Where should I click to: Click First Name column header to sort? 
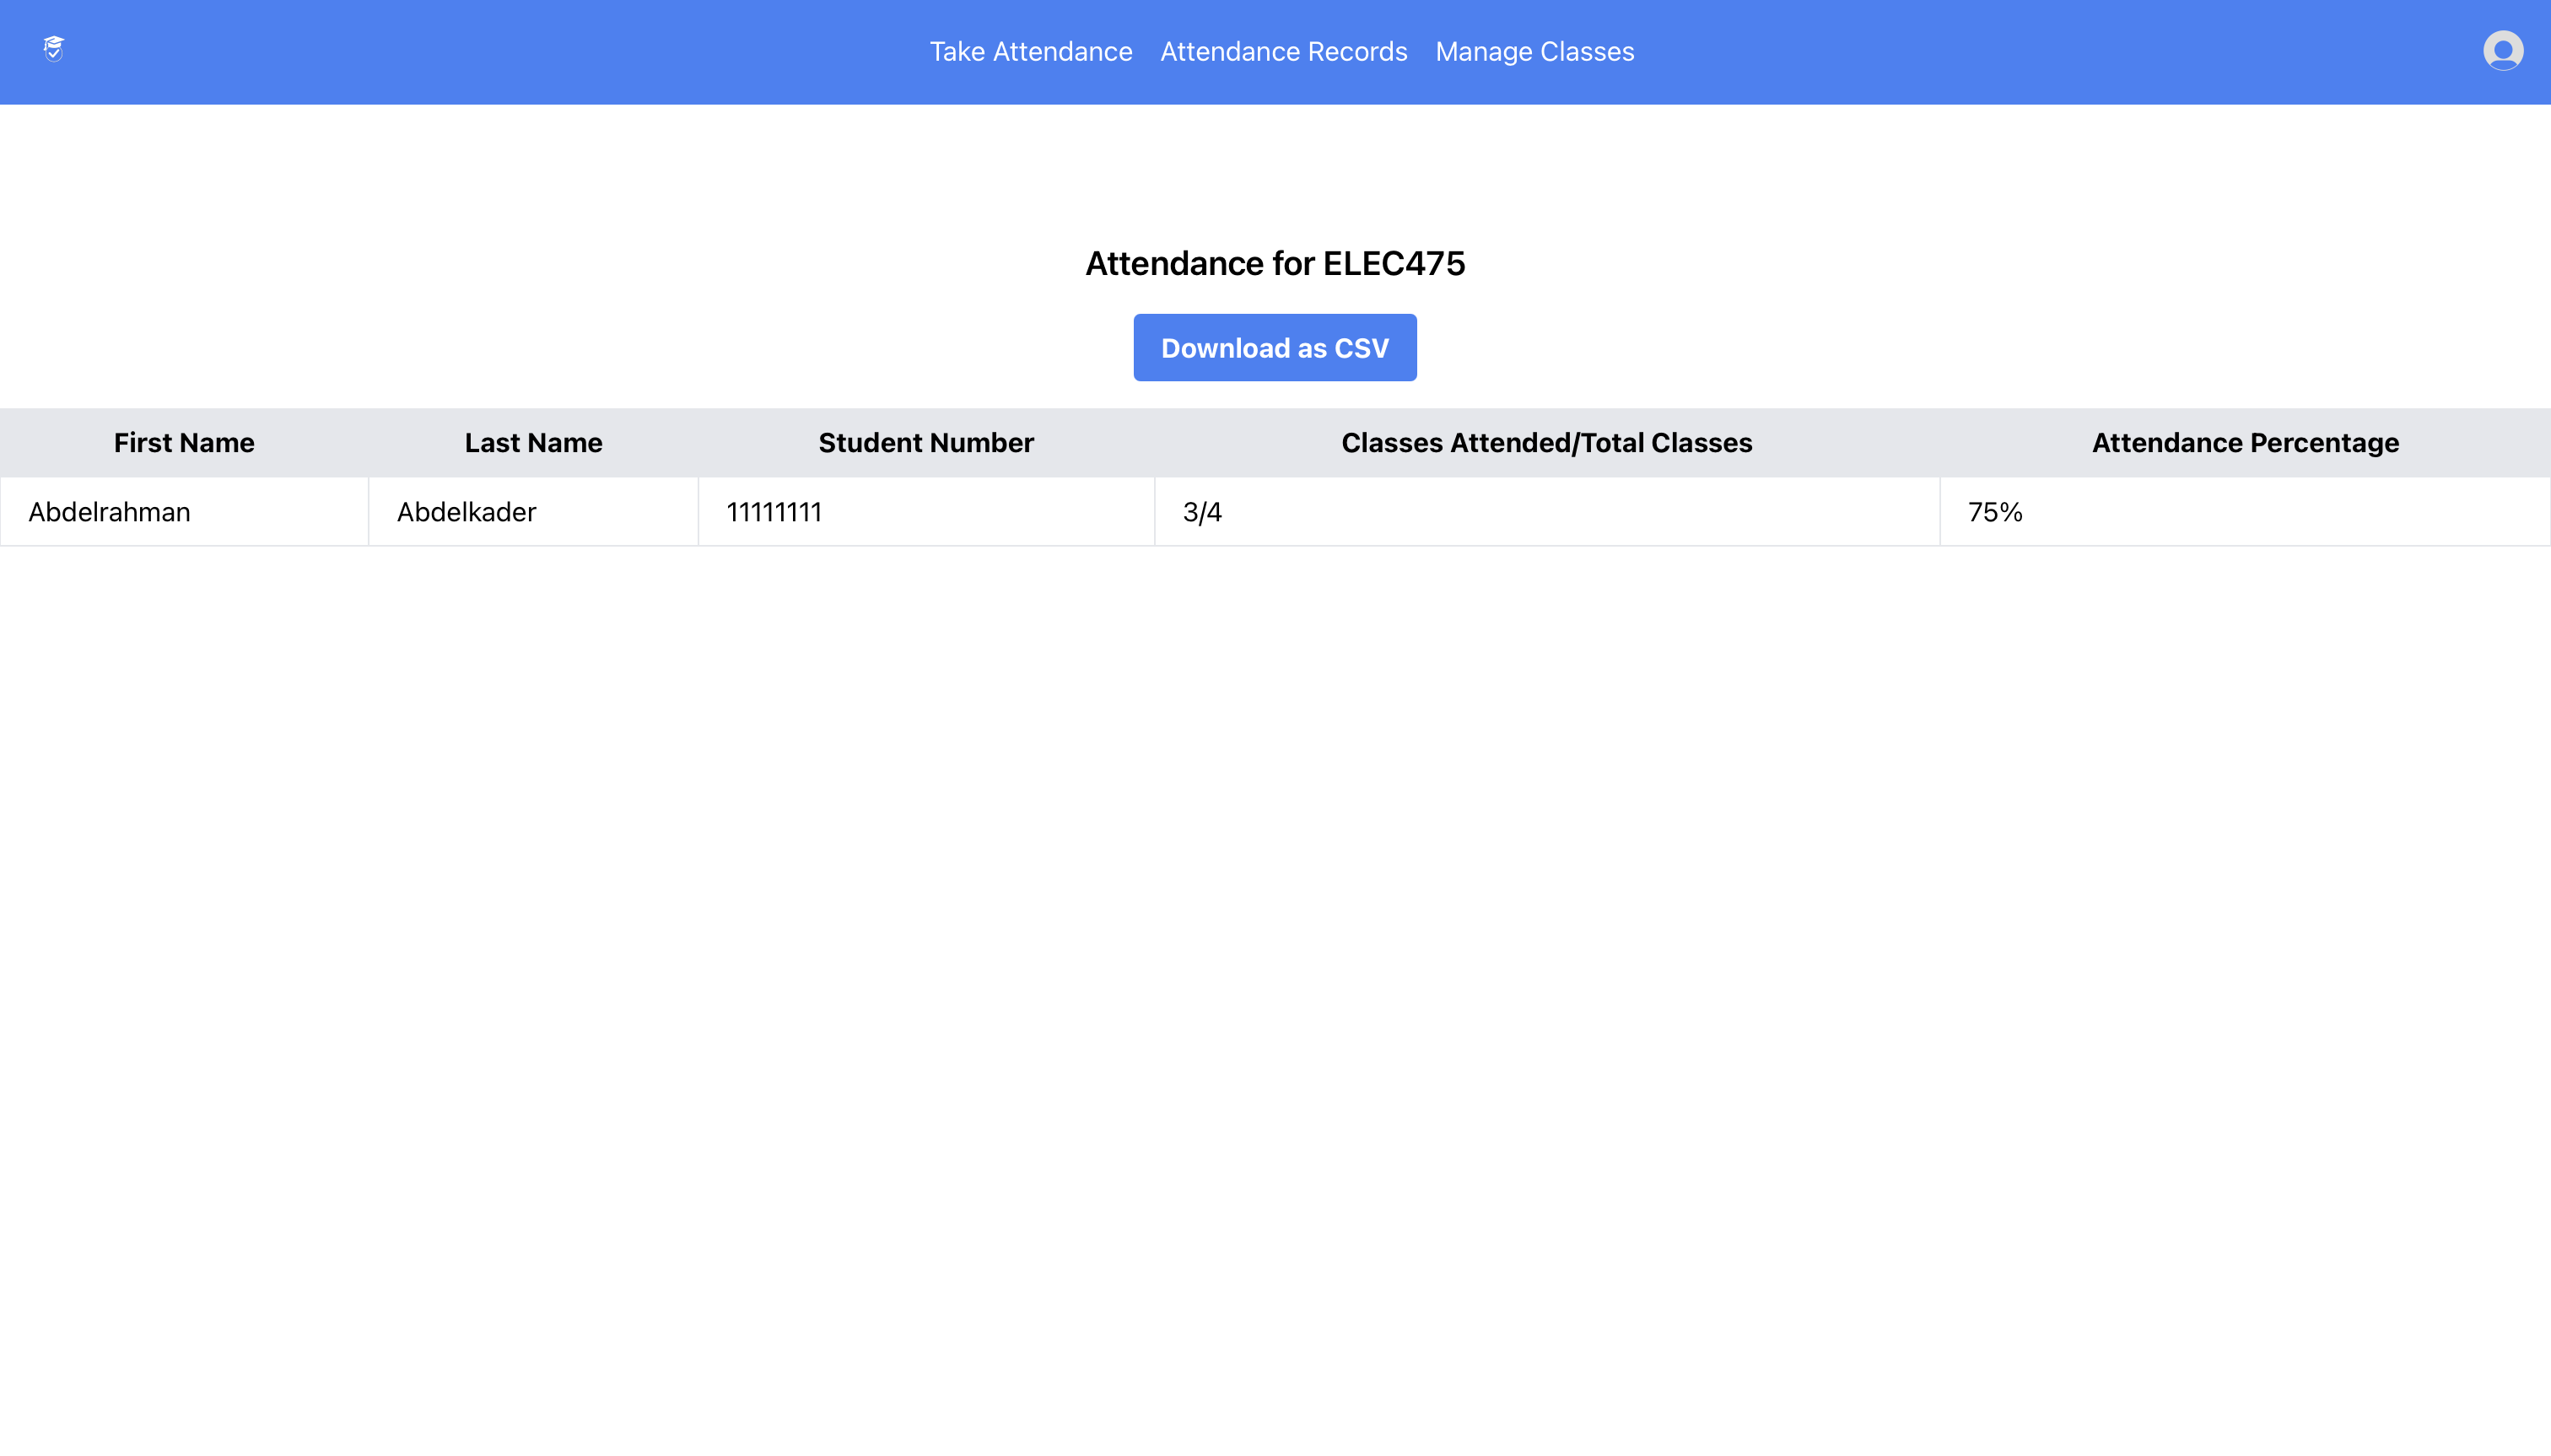coord(184,441)
